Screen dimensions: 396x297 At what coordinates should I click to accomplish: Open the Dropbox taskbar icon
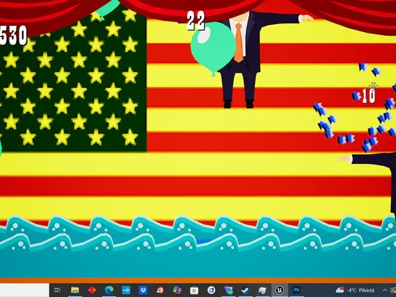pos(143,290)
